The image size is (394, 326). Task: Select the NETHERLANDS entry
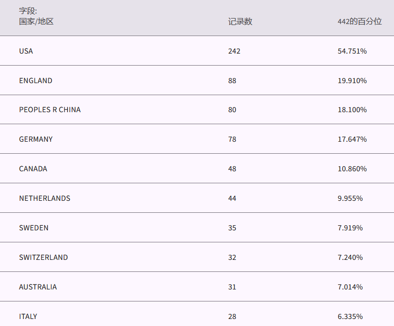44,198
